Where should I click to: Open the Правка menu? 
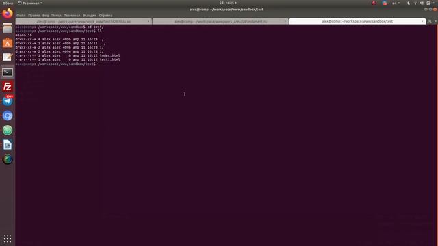click(x=34, y=15)
